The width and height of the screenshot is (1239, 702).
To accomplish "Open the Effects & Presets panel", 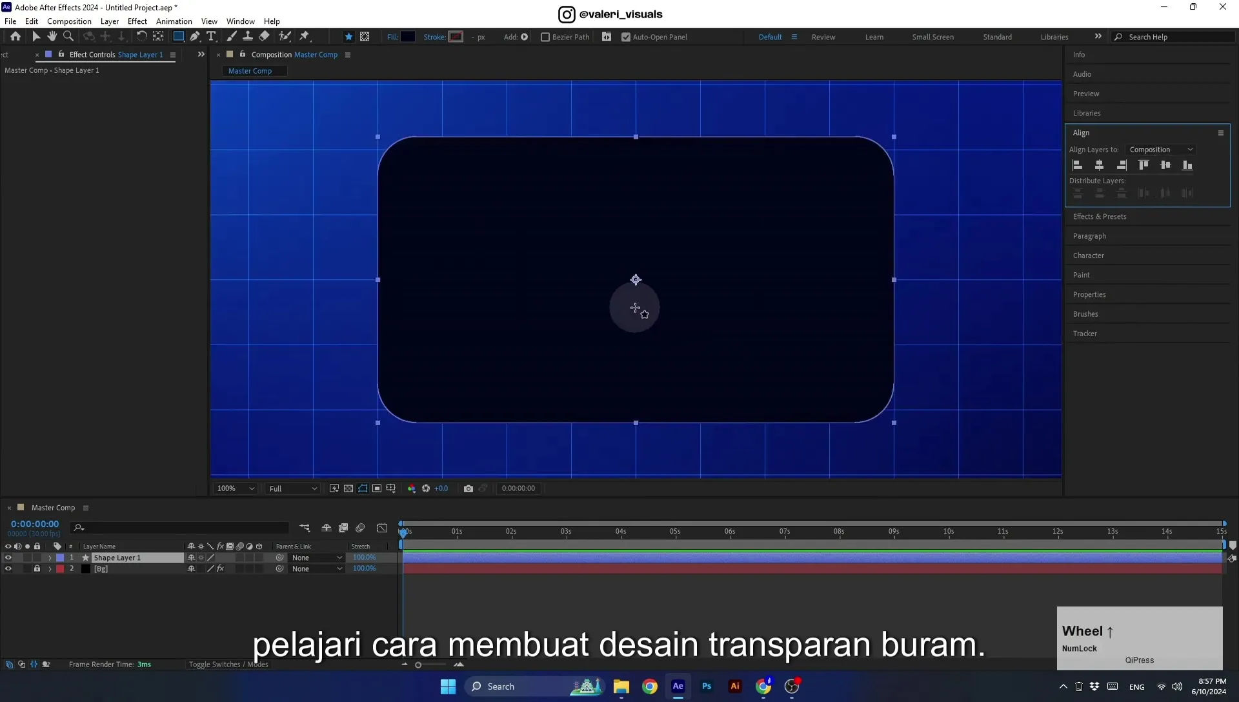I will (1100, 217).
